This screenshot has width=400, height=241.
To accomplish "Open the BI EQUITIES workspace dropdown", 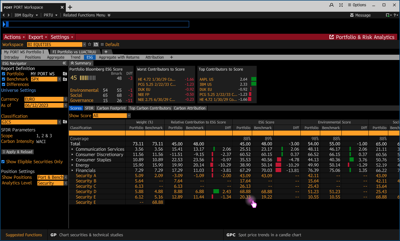I will 84,45.
